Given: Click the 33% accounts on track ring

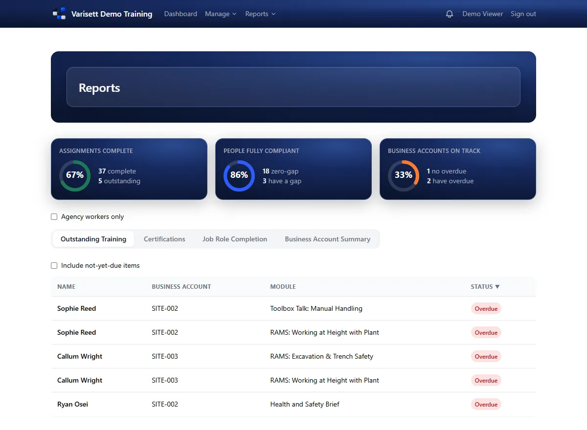Looking at the screenshot, I should pos(404,175).
